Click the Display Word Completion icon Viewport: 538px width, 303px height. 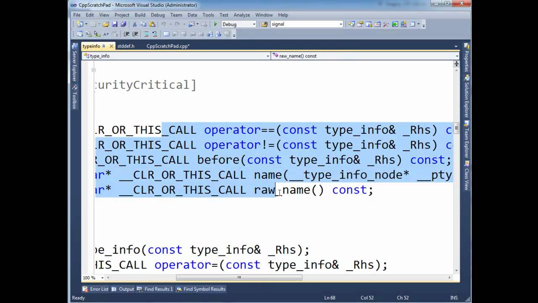(x=106, y=34)
